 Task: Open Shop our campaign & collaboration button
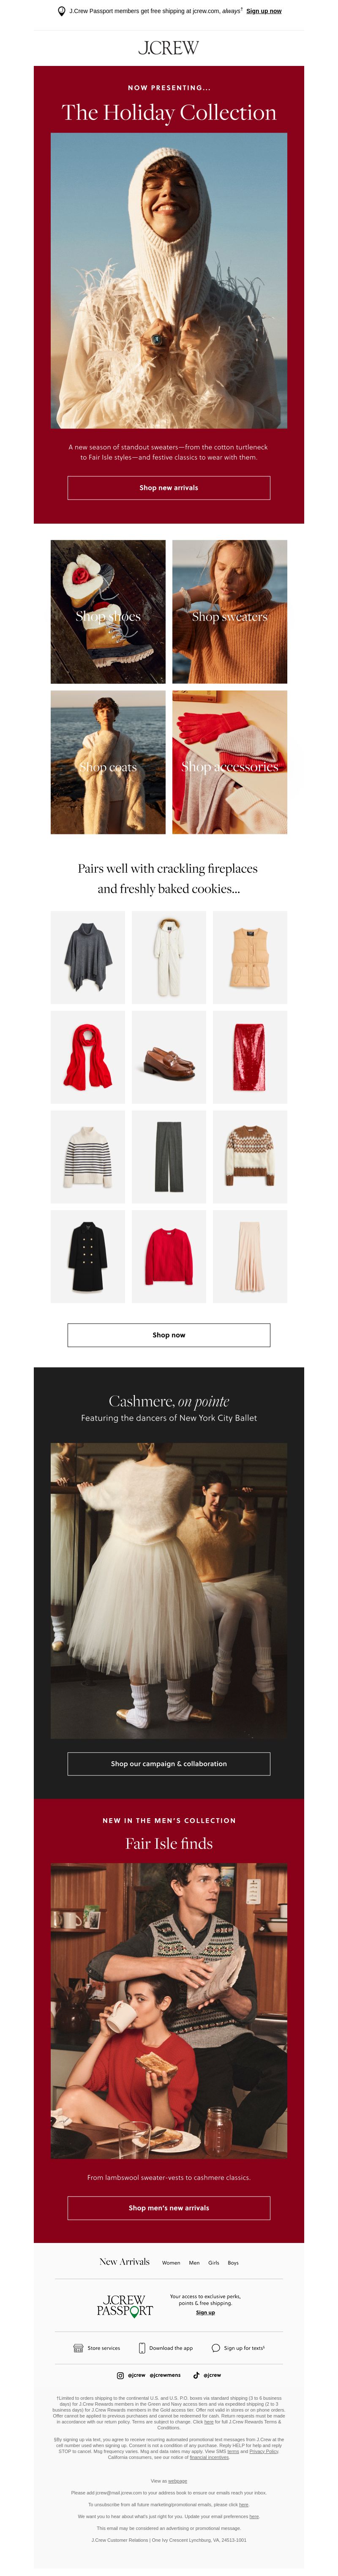pyautogui.click(x=169, y=1763)
